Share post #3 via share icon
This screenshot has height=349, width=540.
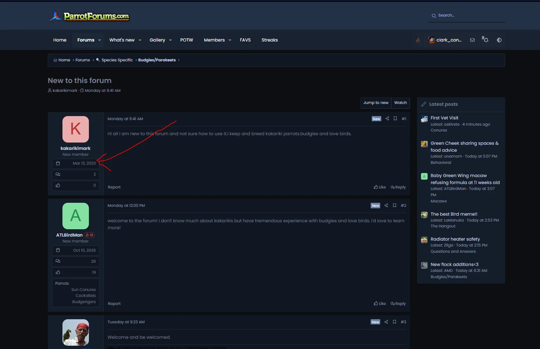point(386,322)
